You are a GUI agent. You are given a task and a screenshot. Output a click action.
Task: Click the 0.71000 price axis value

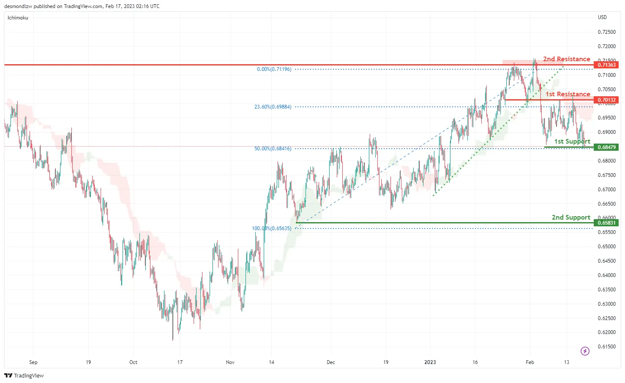607,75
